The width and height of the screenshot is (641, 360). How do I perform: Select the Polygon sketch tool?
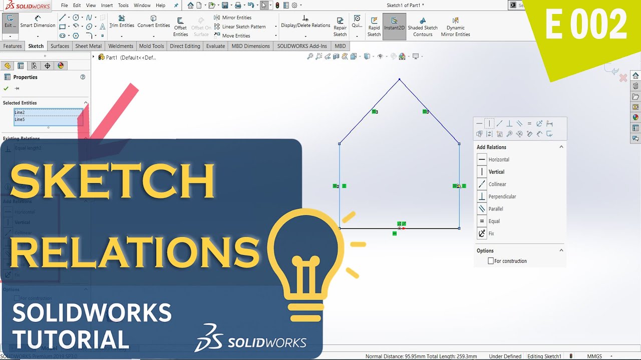pos(76,35)
